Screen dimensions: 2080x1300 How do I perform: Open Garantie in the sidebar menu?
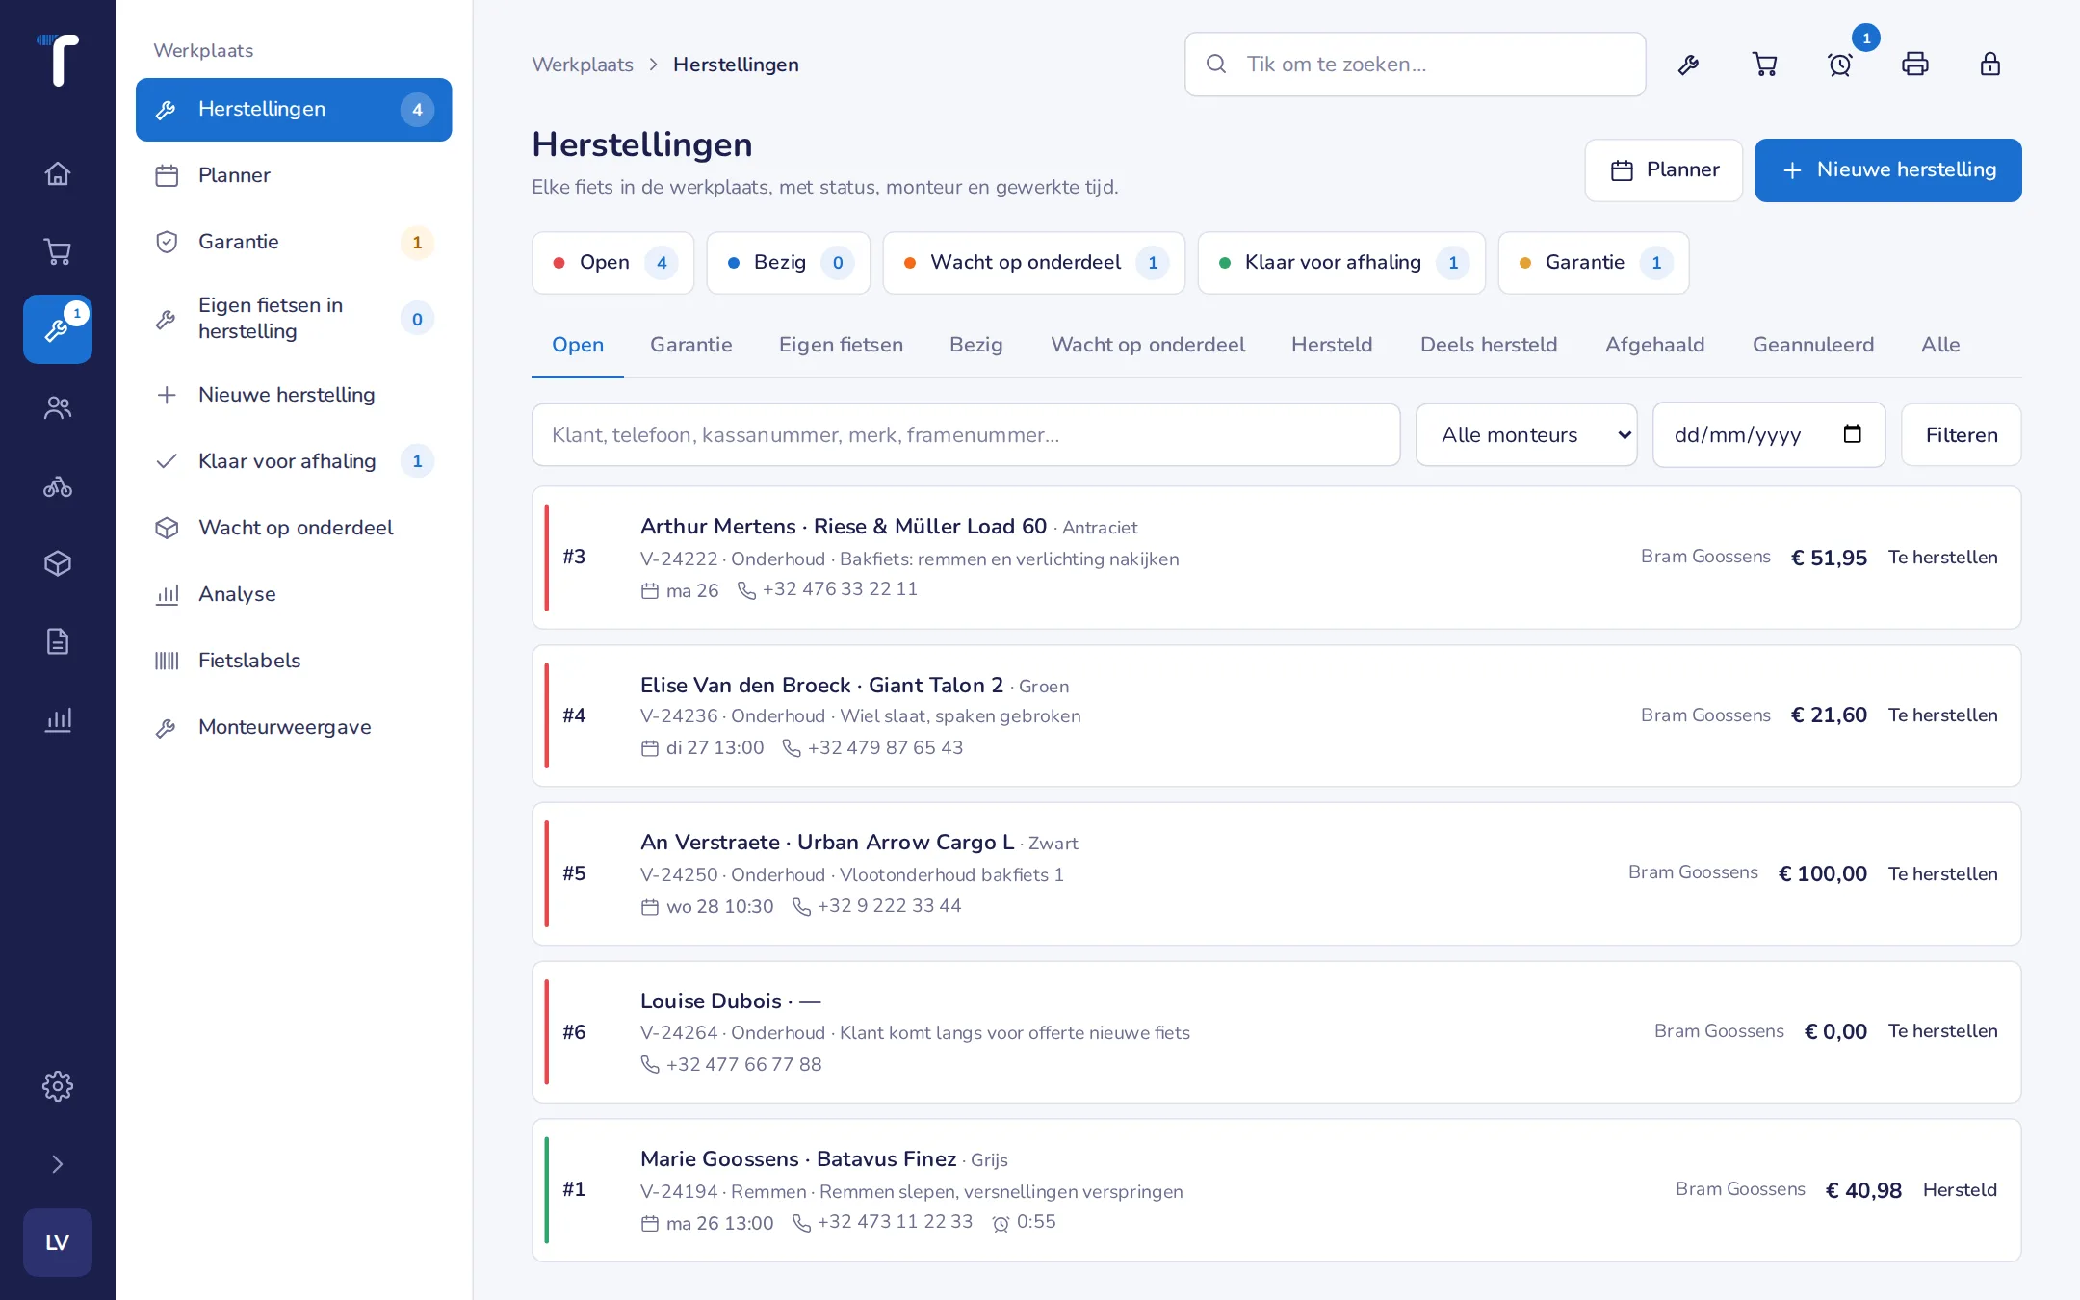(x=294, y=242)
